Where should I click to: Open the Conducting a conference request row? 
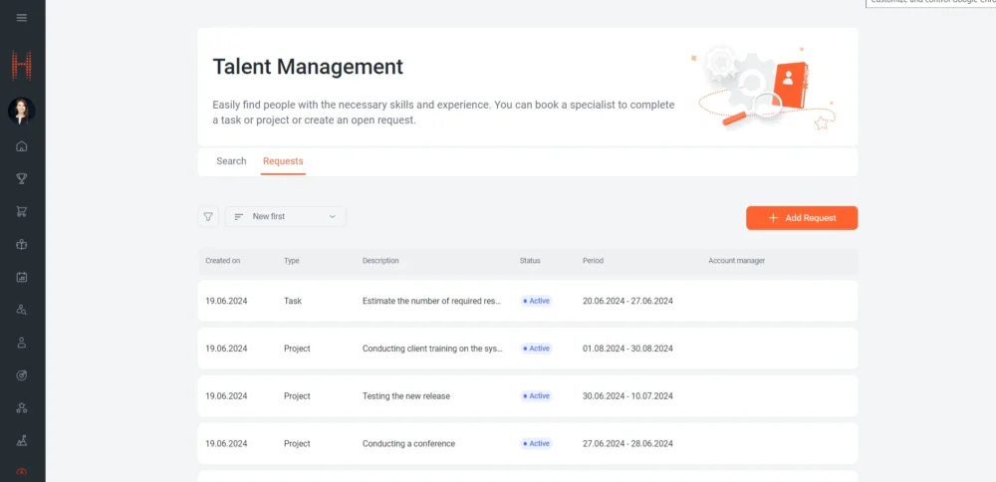(x=408, y=444)
